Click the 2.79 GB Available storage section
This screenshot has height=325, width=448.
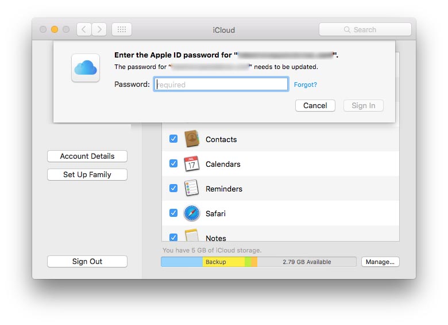coord(307,262)
